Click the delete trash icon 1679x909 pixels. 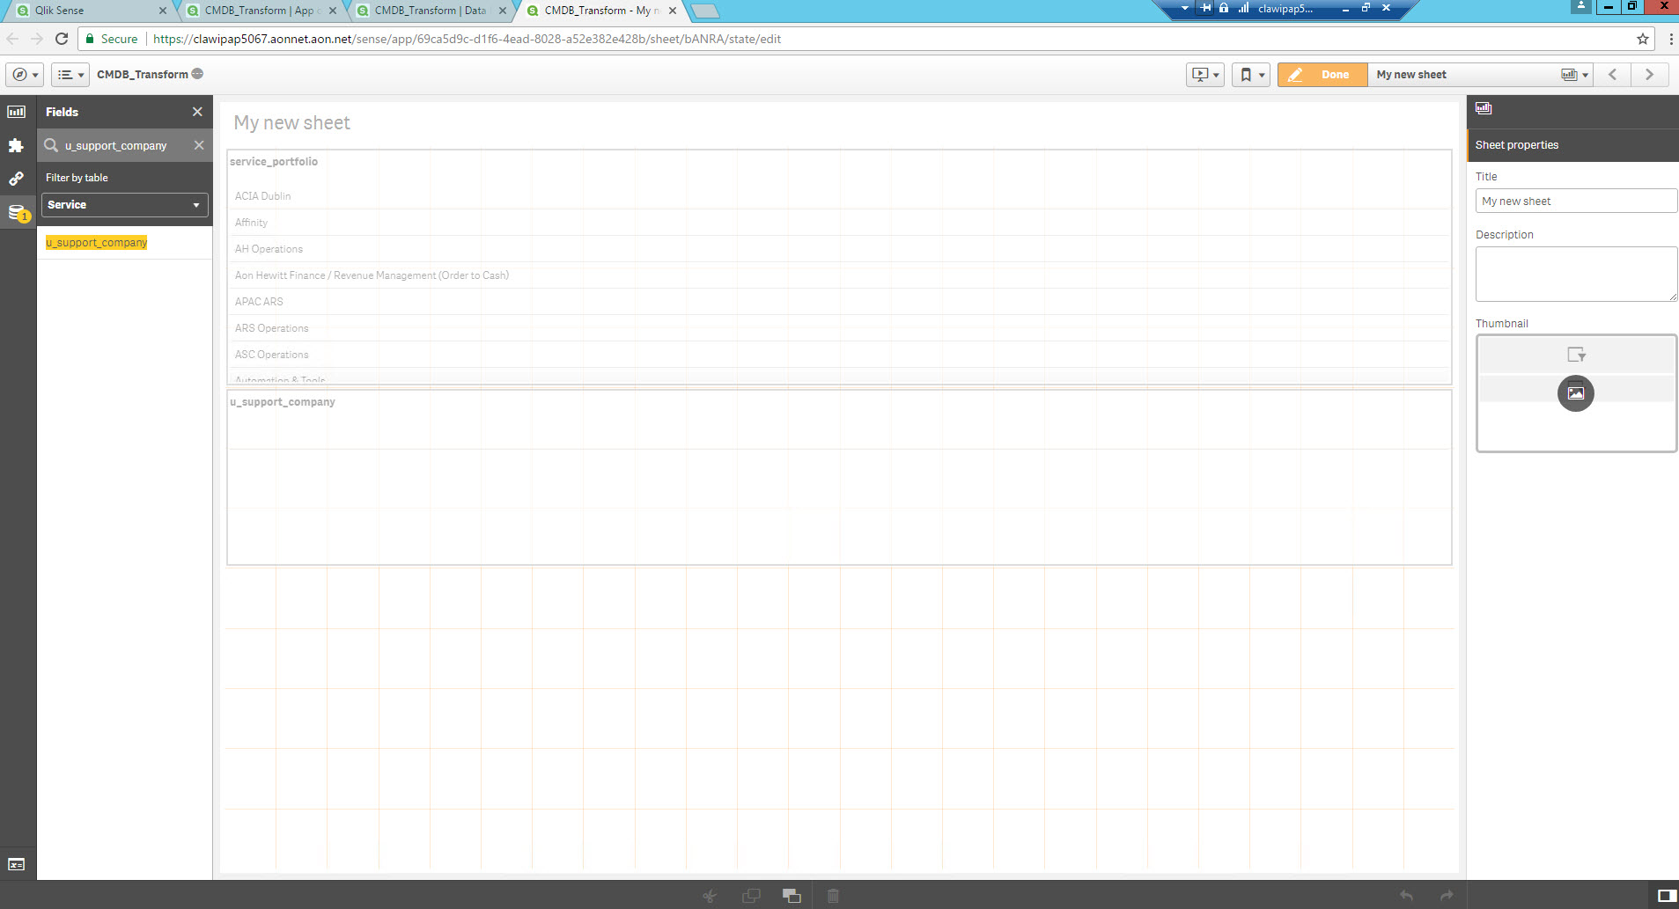(x=833, y=896)
